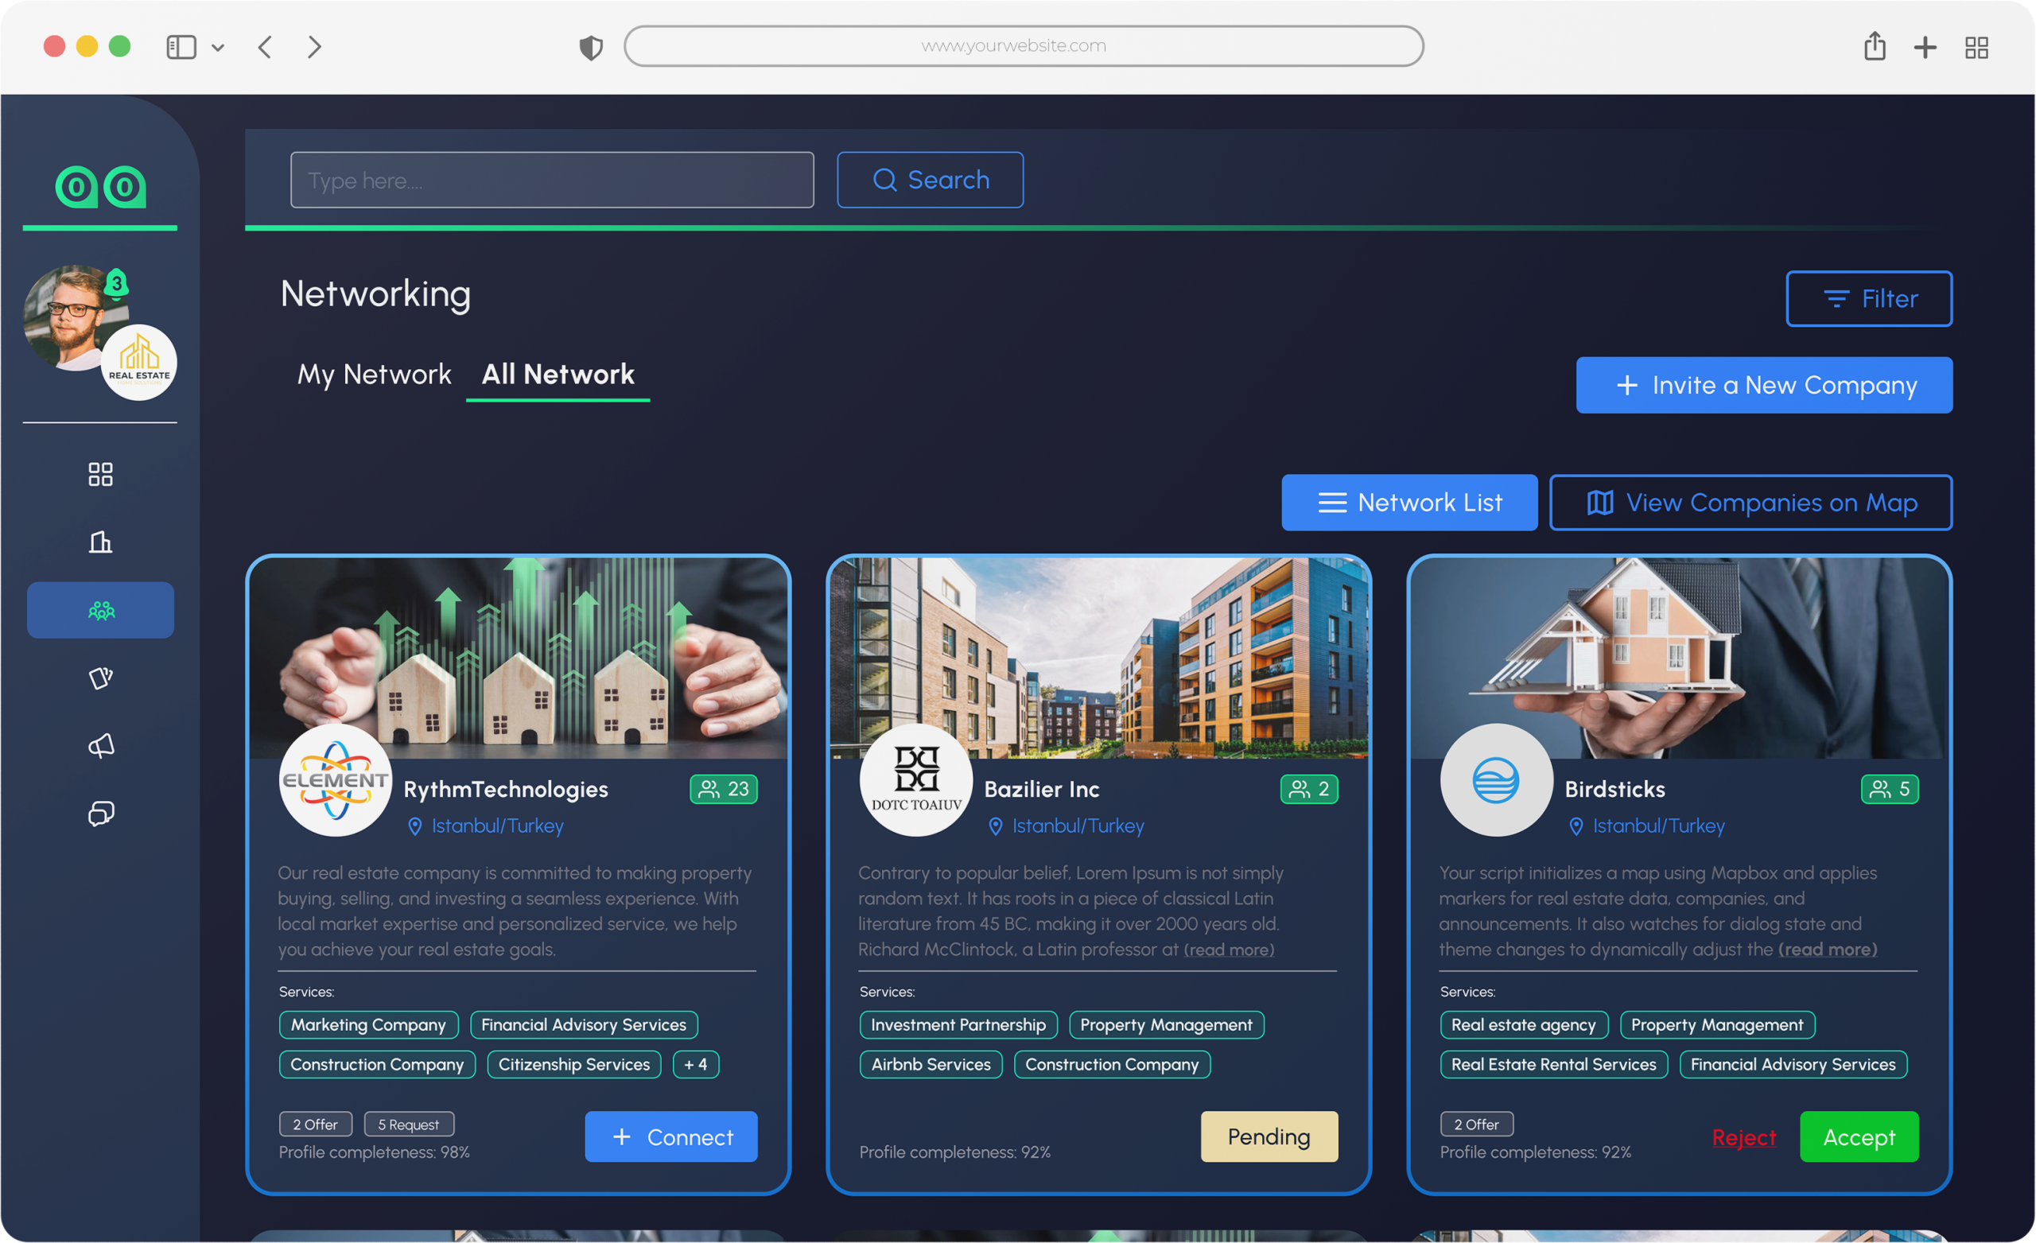Open the tags icon in sidebar
The width and height of the screenshot is (2036, 1243).
pyautogui.click(x=101, y=678)
